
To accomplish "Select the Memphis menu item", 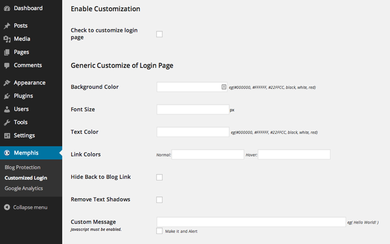I will point(26,153).
